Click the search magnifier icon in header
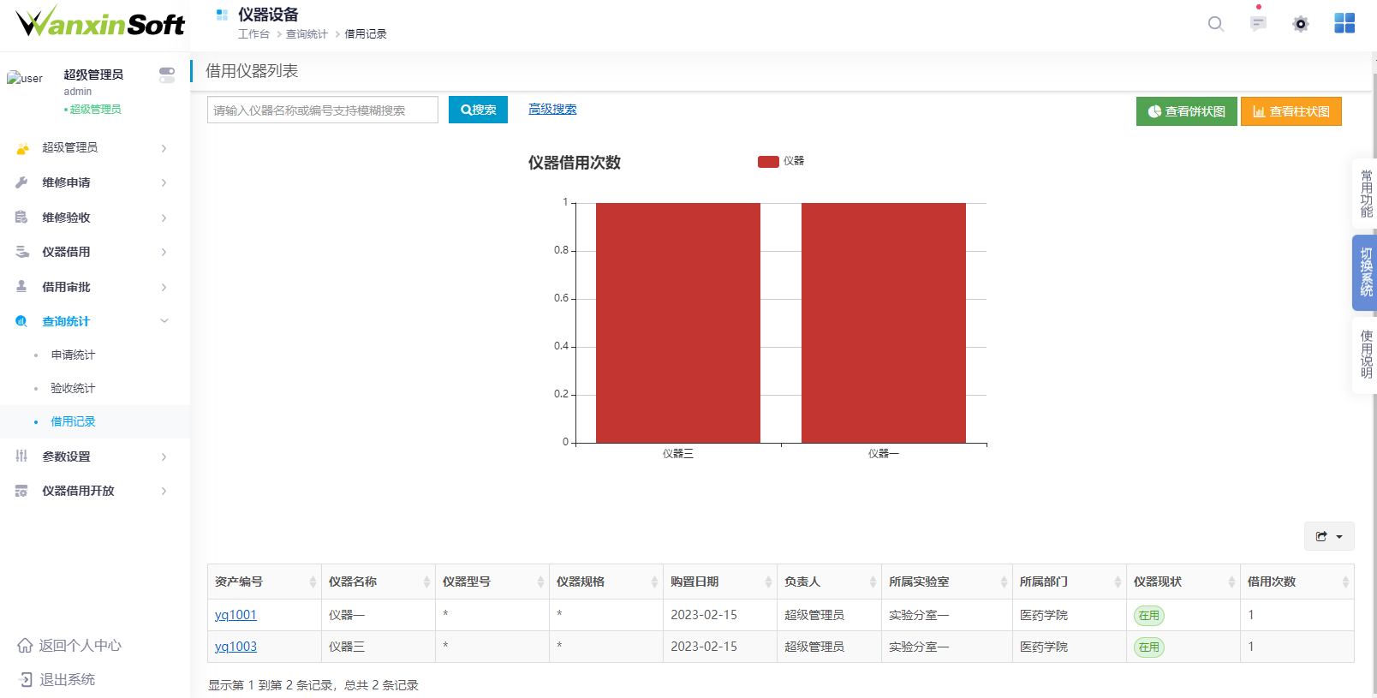The width and height of the screenshot is (1377, 698). pos(1215,24)
